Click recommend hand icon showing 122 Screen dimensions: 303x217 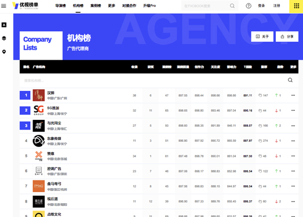(260, 171)
